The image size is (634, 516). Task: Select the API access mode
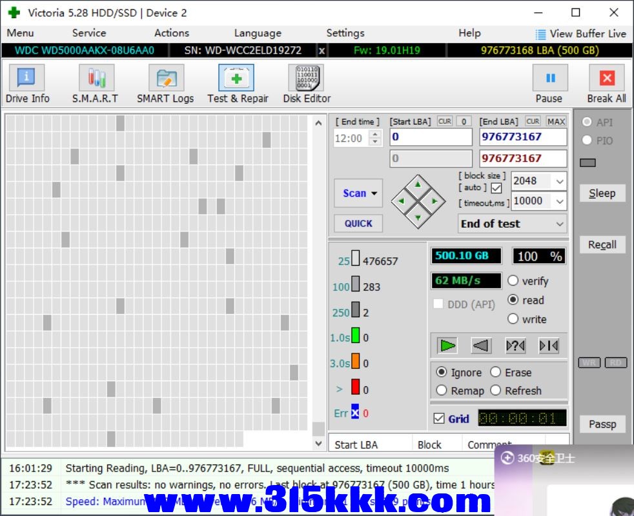click(587, 122)
